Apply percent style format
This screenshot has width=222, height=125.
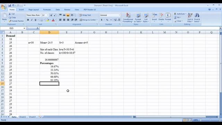[107, 20]
